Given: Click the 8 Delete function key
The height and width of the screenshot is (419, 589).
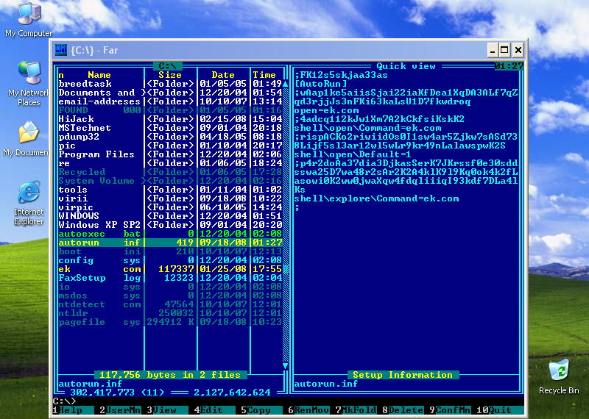Looking at the screenshot, I should [403, 410].
